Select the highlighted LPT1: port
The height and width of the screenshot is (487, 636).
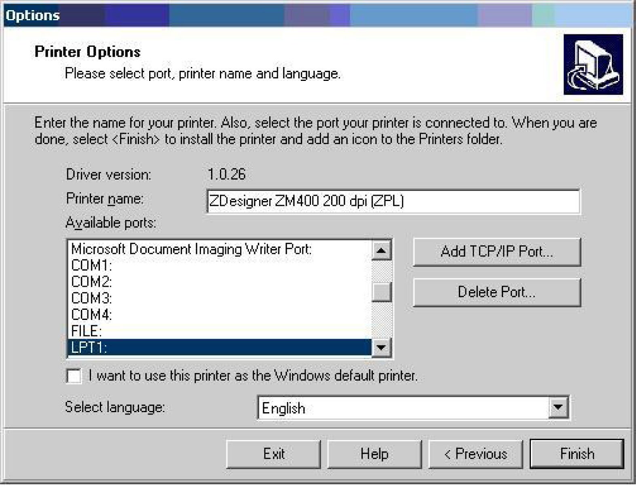(219, 347)
